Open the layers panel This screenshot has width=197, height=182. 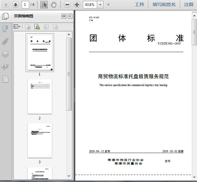point(5,54)
